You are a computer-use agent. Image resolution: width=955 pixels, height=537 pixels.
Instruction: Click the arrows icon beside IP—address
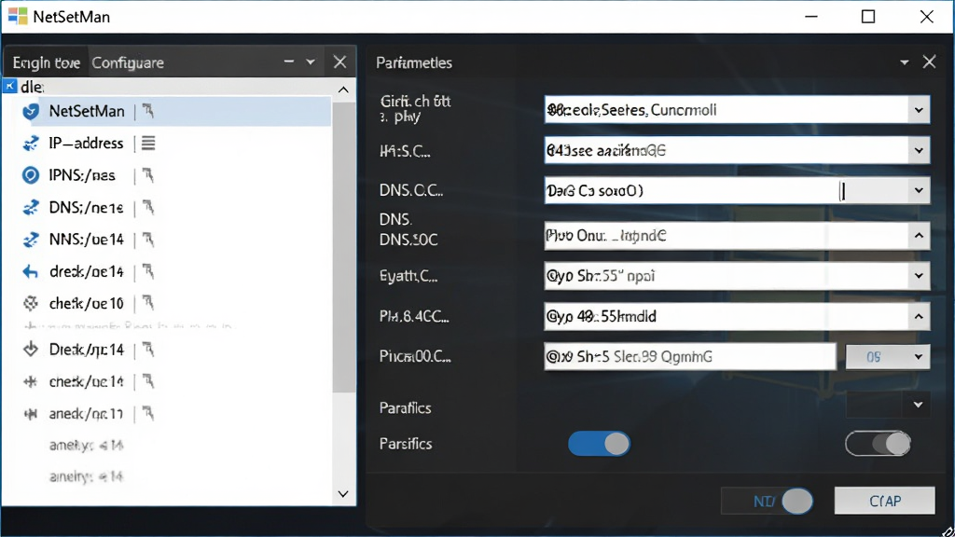(x=31, y=144)
